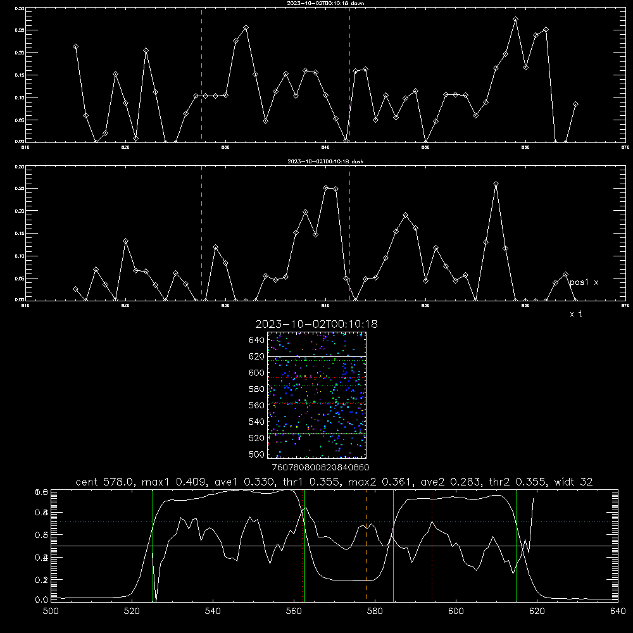Screen dimensions: 633x633
Task: Select the green vertical line near 615 in bottom plot
Action: click(517, 545)
